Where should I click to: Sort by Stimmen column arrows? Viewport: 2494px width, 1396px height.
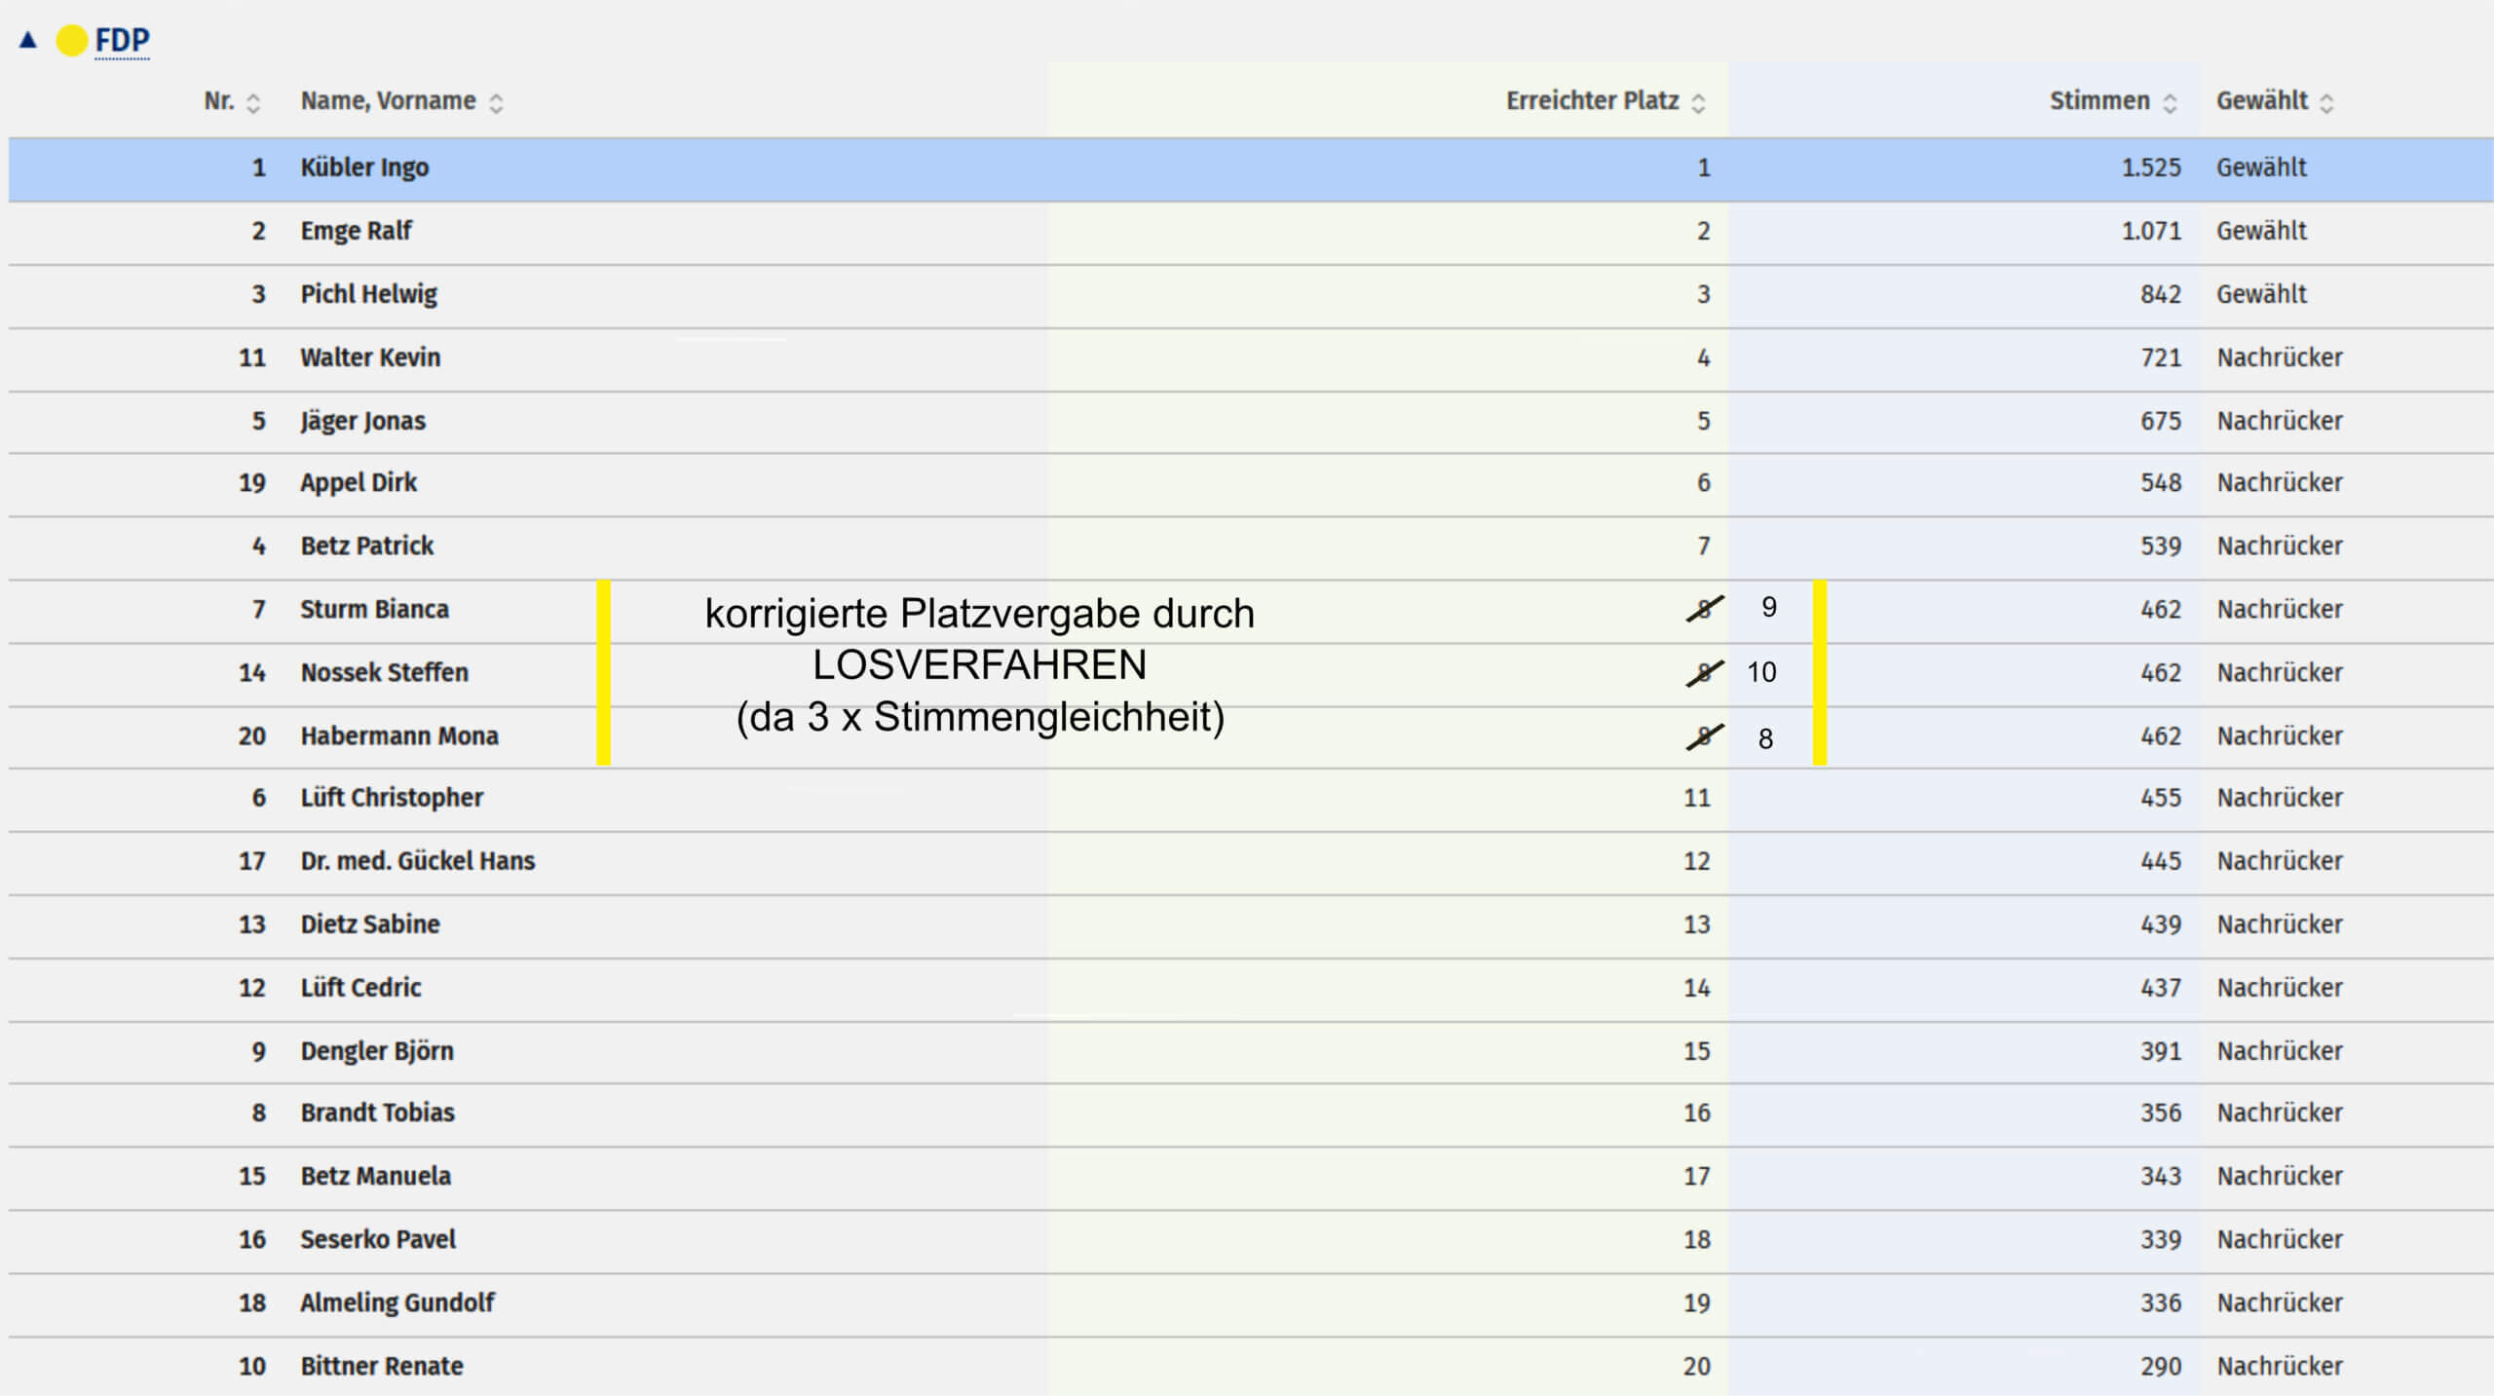pos(2170,102)
